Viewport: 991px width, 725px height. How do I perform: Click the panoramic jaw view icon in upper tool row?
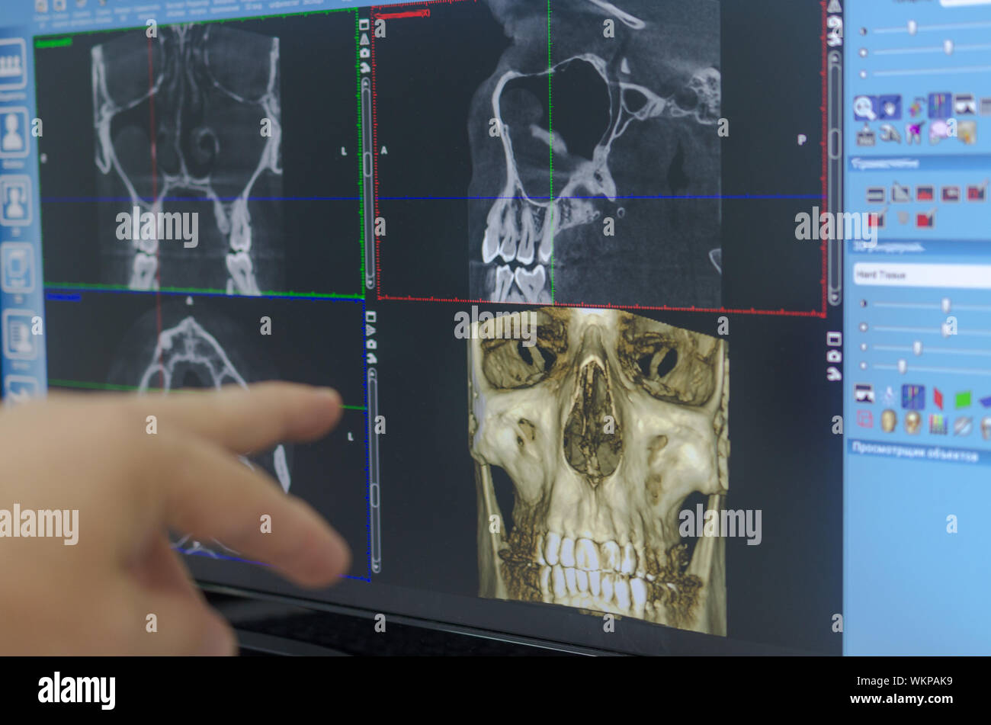point(964,104)
